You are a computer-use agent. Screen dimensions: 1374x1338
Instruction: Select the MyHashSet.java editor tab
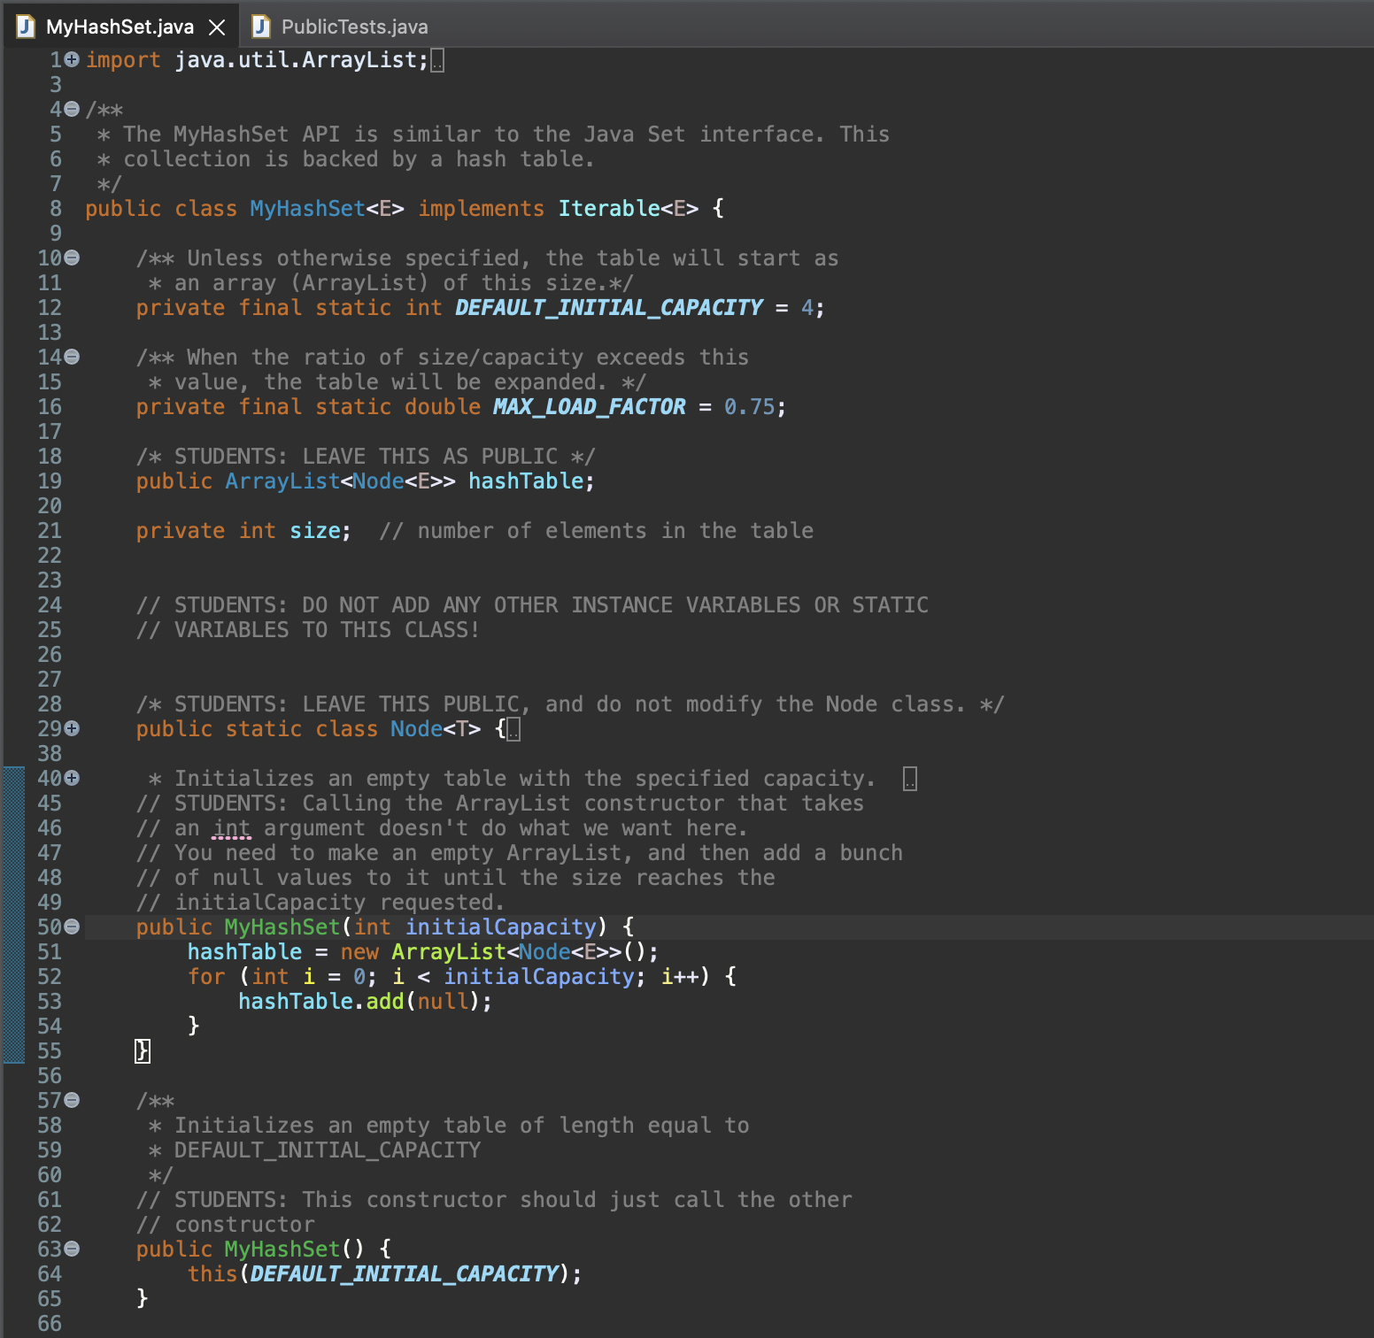(120, 27)
